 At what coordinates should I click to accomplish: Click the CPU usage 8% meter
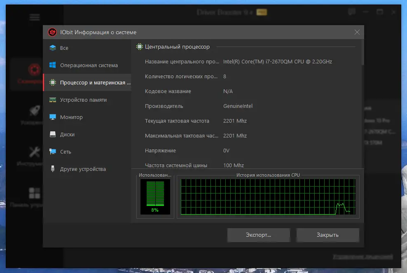pos(155,197)
